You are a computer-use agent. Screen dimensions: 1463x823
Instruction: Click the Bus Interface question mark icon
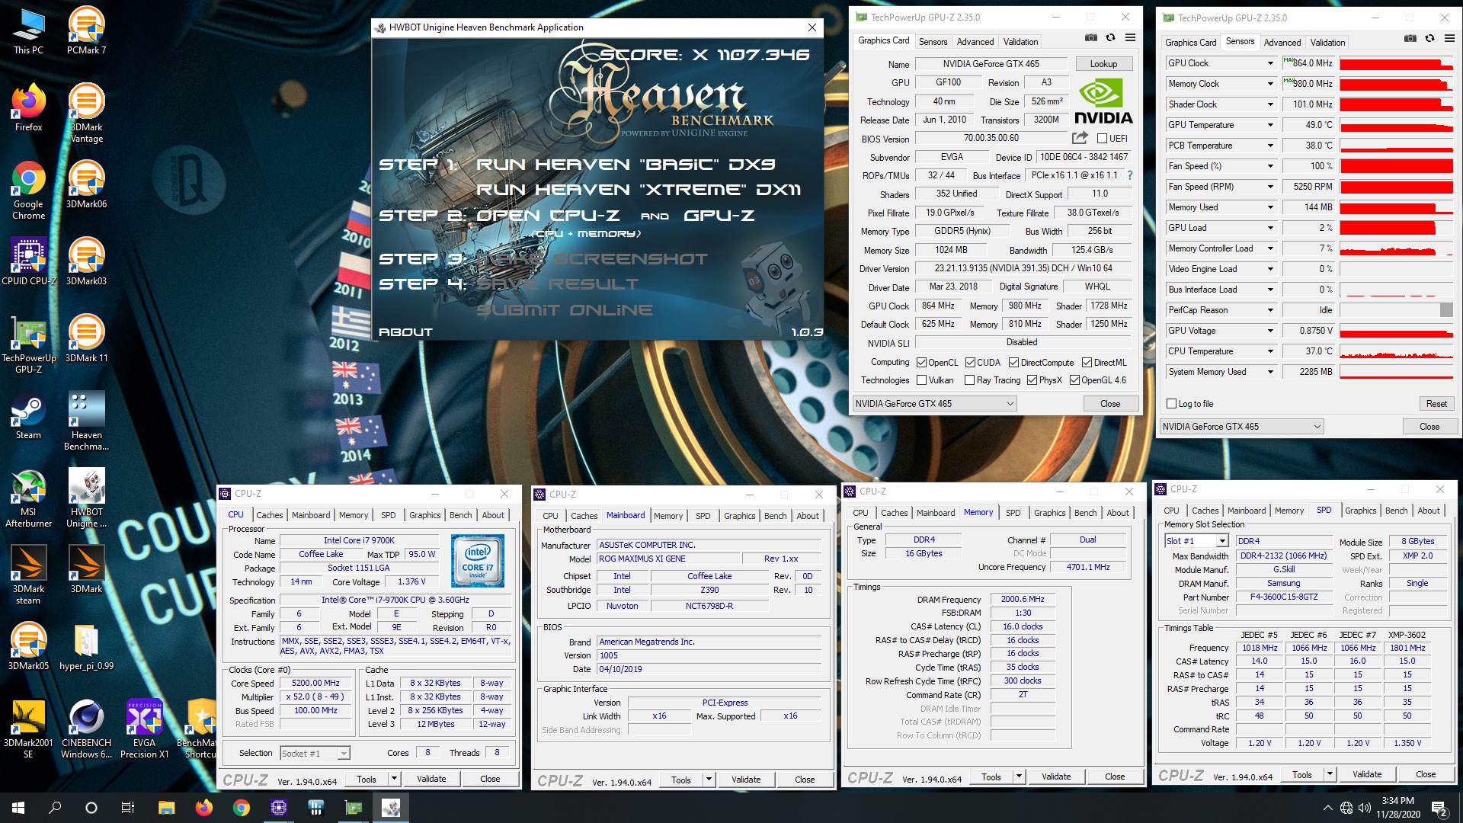point(1130,175)
